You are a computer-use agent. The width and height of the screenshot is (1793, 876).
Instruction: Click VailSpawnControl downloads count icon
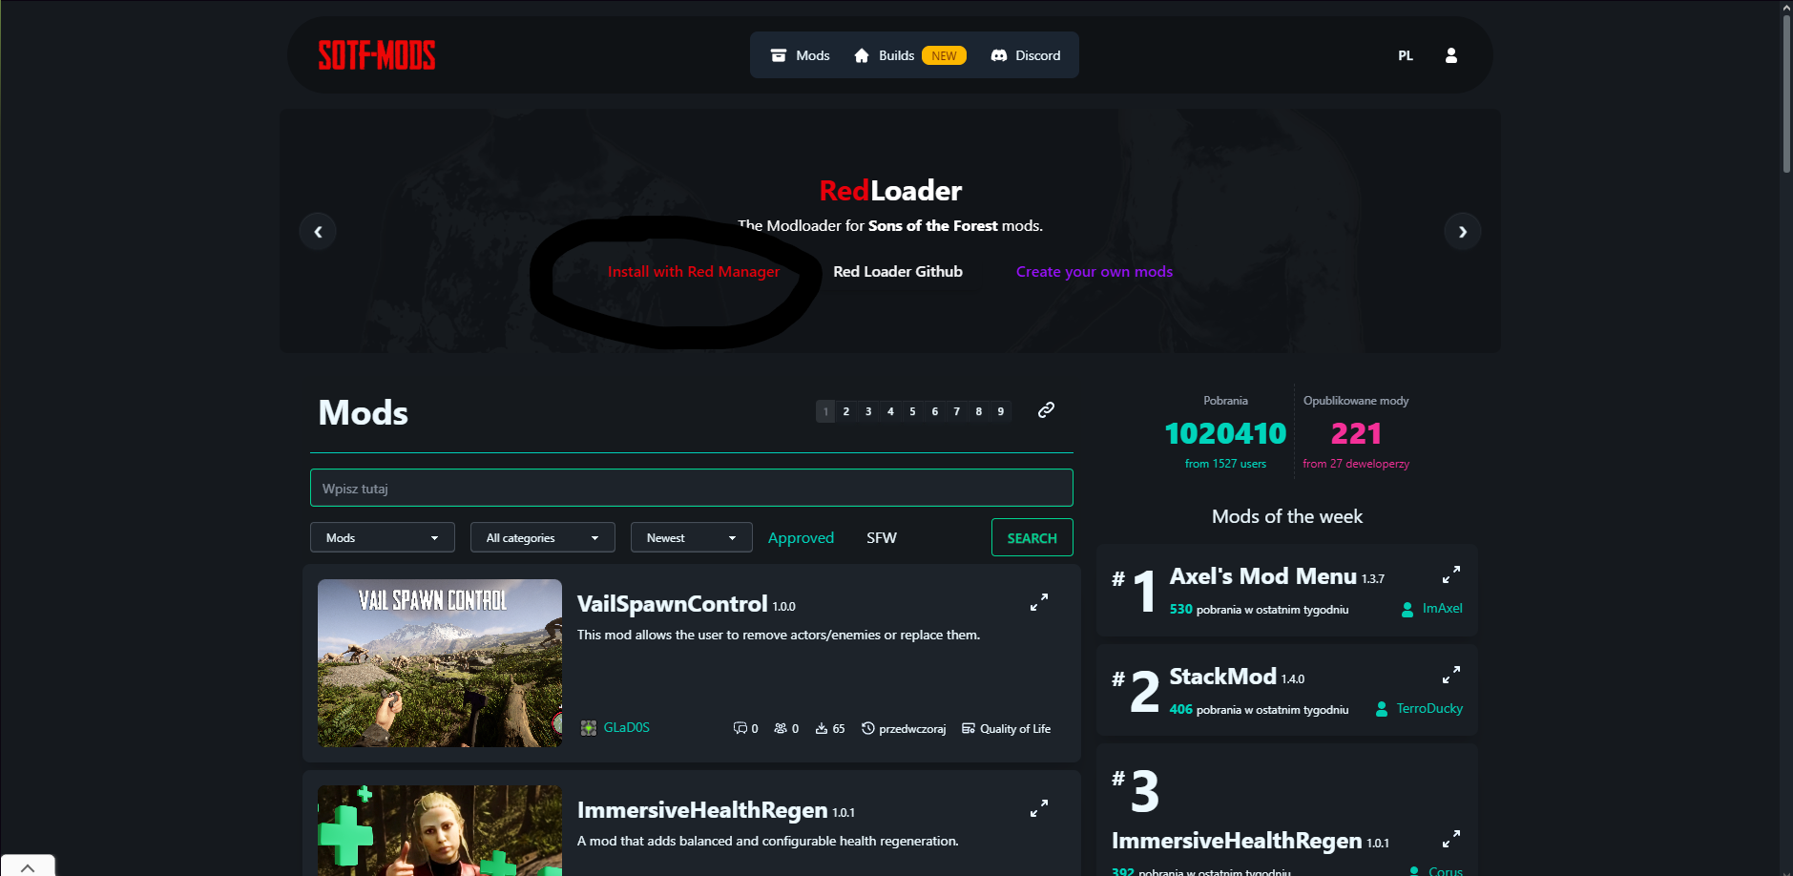822,728
